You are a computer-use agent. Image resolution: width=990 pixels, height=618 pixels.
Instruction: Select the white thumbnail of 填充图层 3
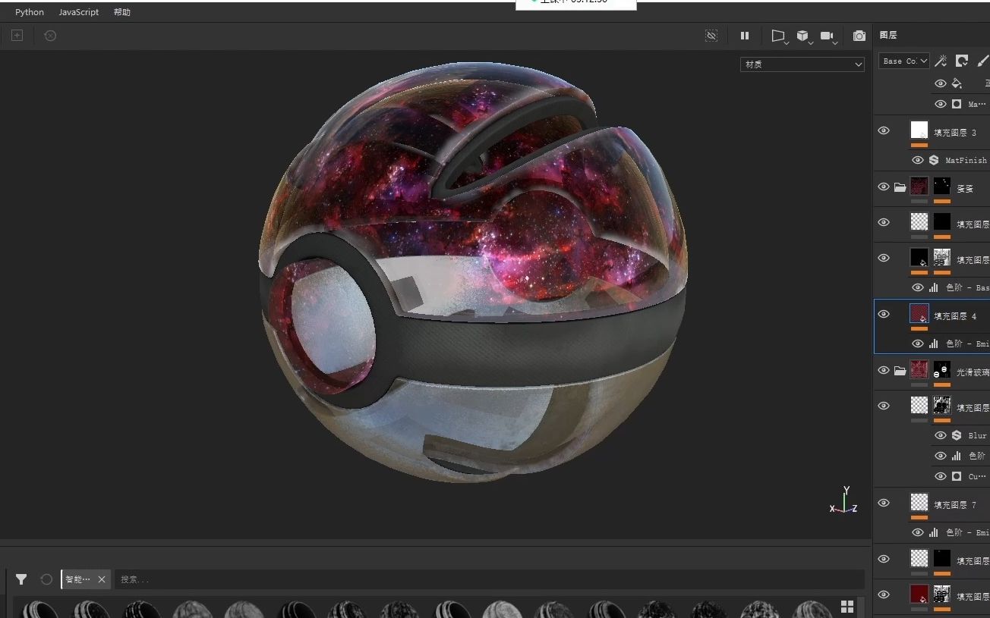(x=919, y=130)
